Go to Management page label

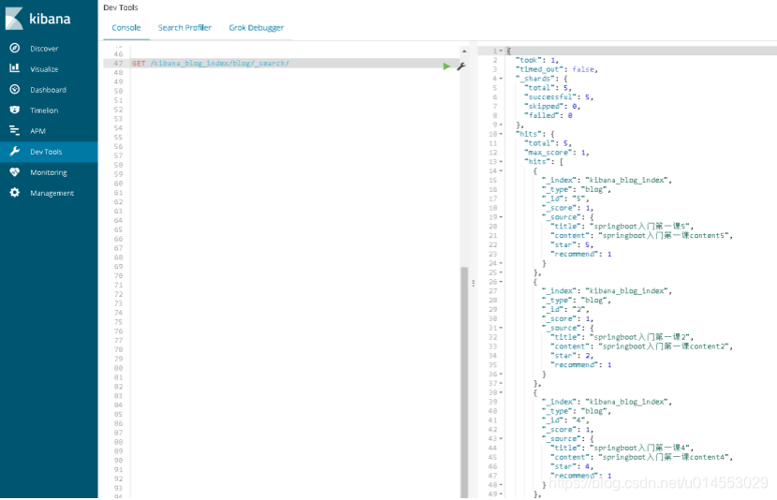[x=52, y=193]
